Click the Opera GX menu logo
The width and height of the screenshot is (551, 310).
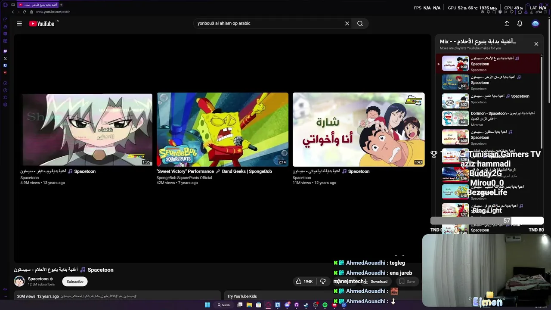click(x=5, y=5)
